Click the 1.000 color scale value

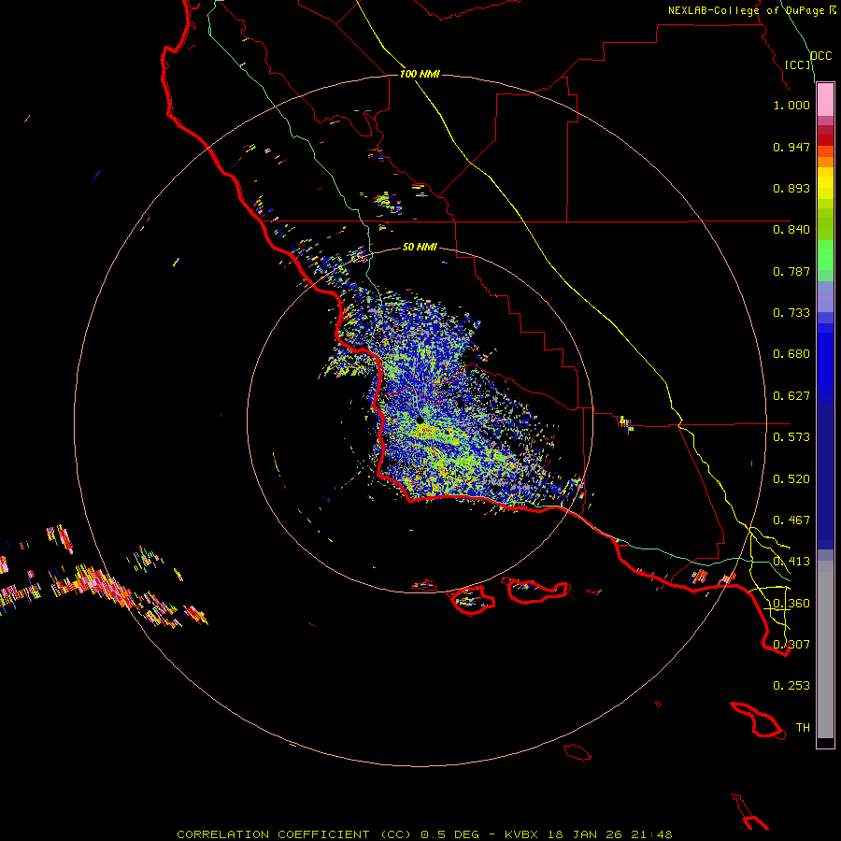(791, 105)
